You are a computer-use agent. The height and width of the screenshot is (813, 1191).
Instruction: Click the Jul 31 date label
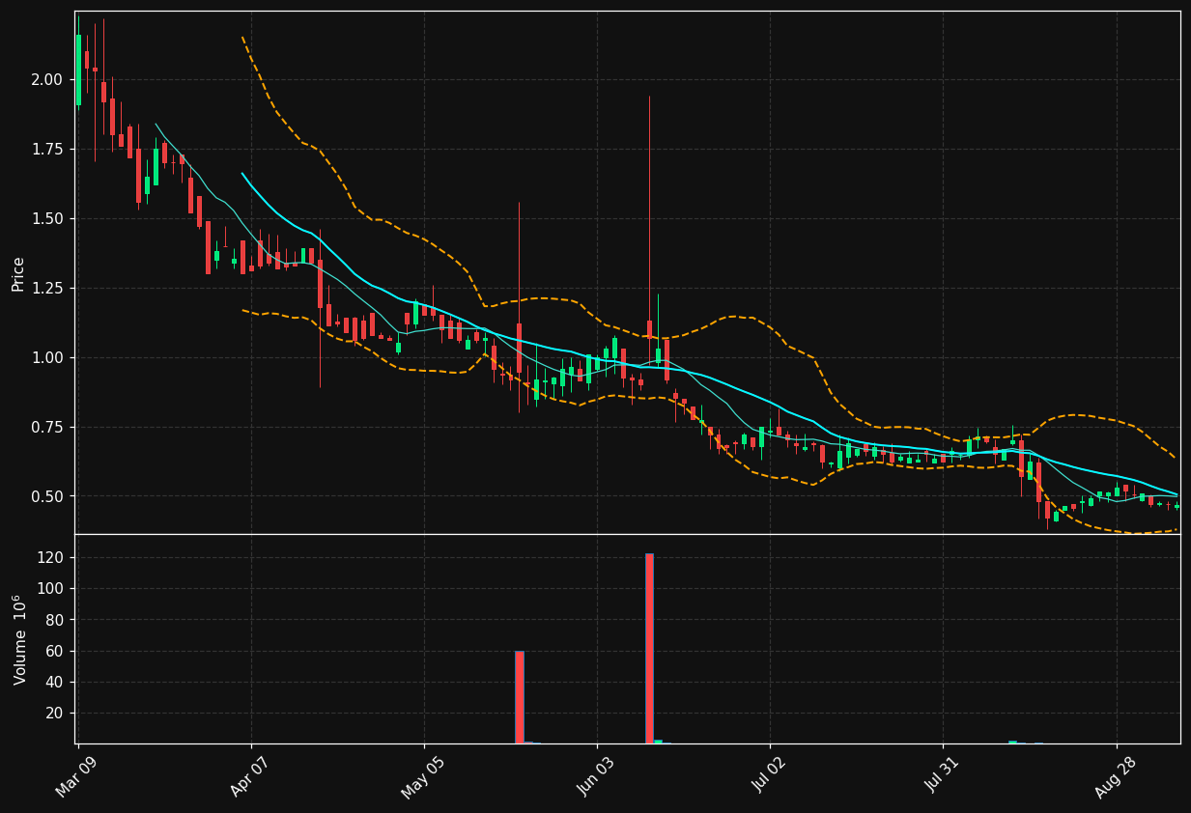tap(942, 776)
